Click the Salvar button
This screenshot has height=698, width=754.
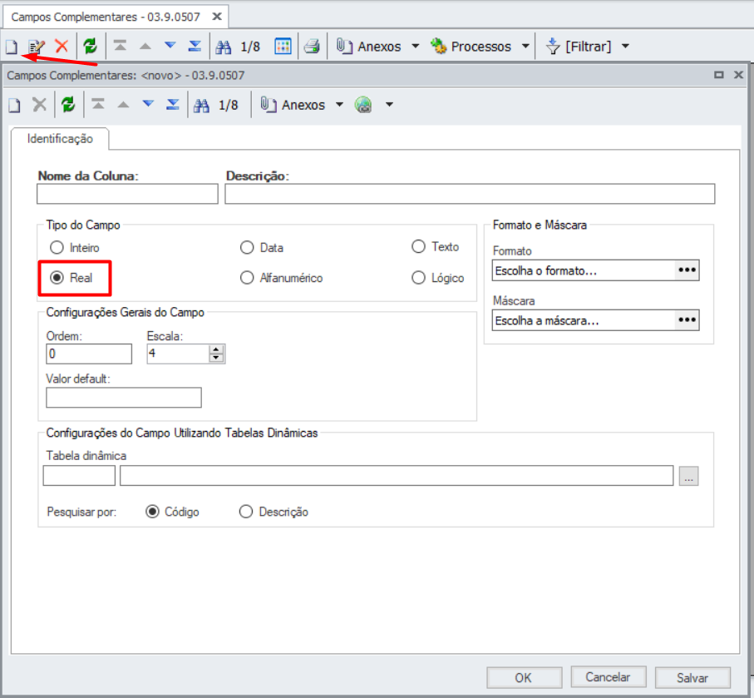point(692,678)
